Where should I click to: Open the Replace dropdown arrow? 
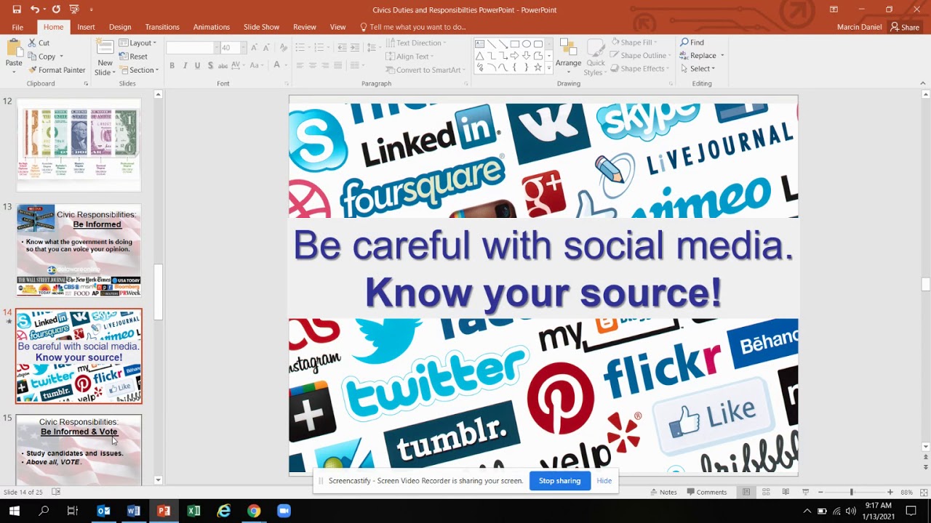[722, 56]
